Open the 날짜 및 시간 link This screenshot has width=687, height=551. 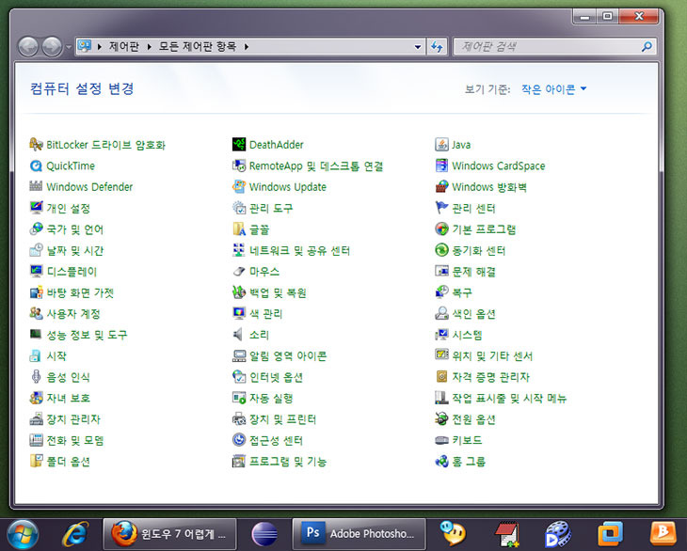(x=75, y=250)
